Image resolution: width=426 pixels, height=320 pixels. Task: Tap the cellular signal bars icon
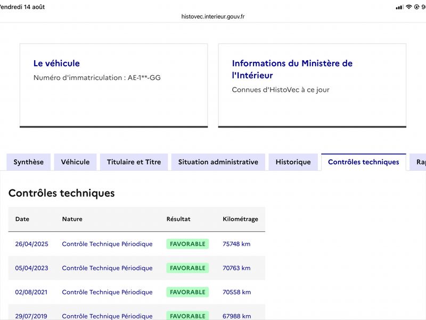[400, 7]
